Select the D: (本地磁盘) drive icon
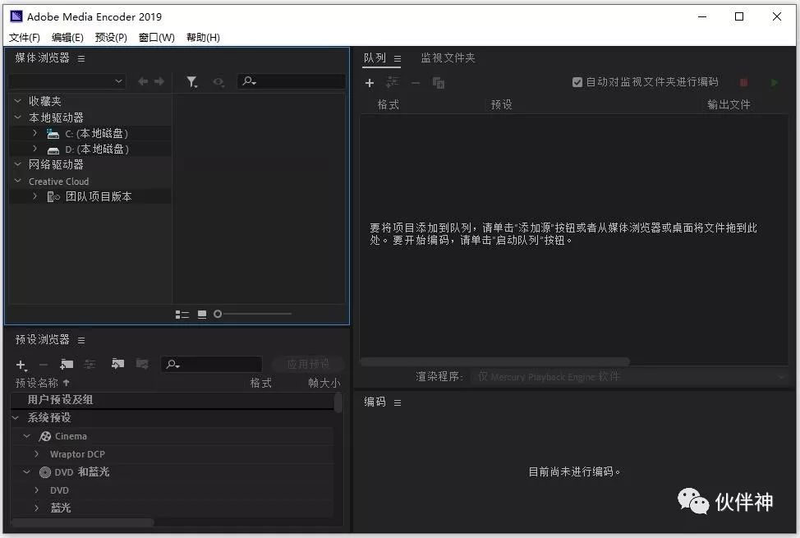Viewport: 800px width, 538px height. click(x=53, y=150)
